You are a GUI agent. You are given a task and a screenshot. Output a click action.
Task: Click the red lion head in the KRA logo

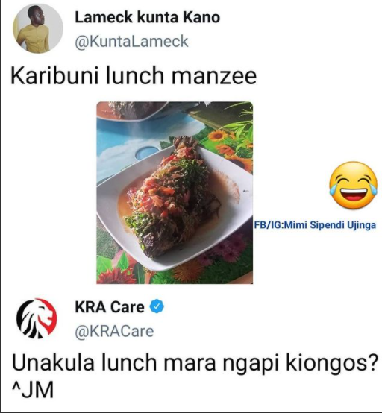46,313
